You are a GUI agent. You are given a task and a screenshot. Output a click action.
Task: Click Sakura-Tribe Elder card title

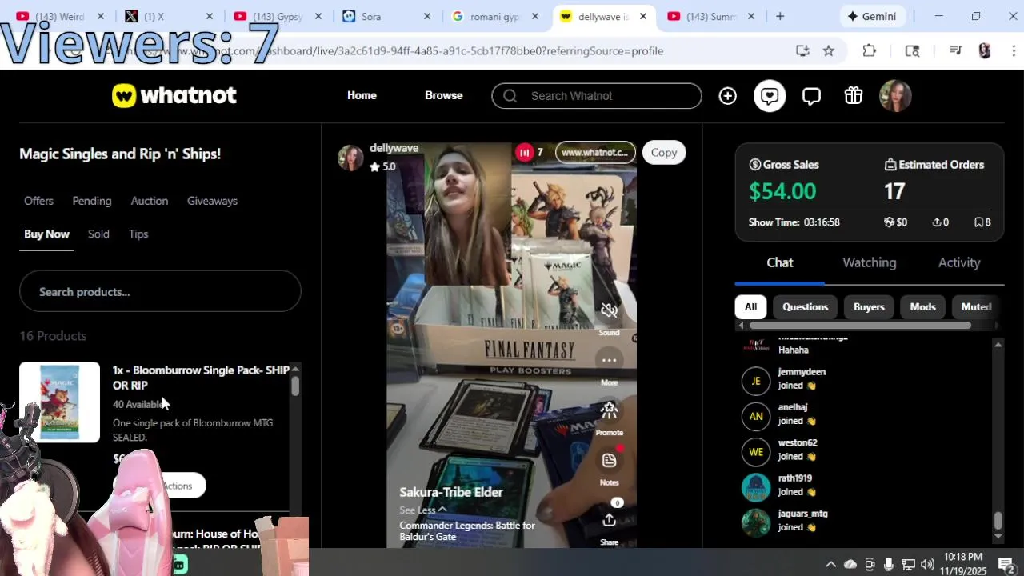click(x=451, y=492)
